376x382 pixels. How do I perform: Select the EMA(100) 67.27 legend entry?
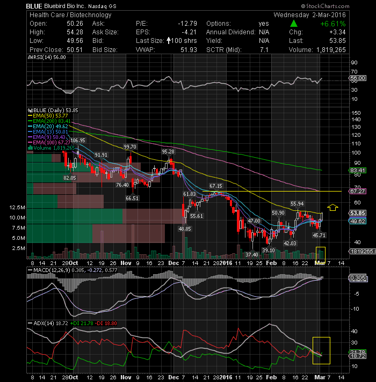point(49,142)
